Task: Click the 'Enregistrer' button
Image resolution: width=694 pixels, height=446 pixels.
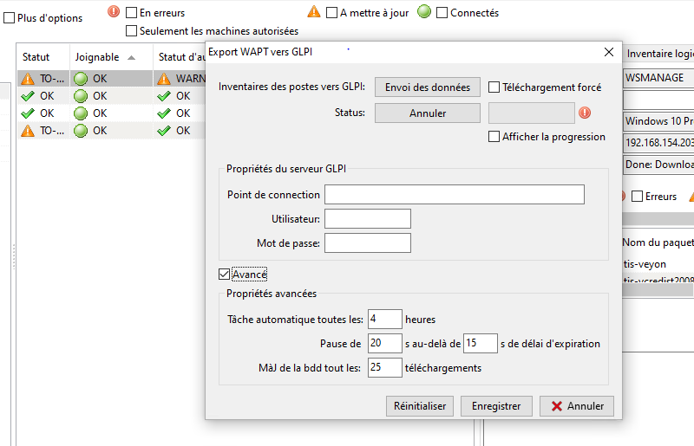Action: [x=496, y=406]
